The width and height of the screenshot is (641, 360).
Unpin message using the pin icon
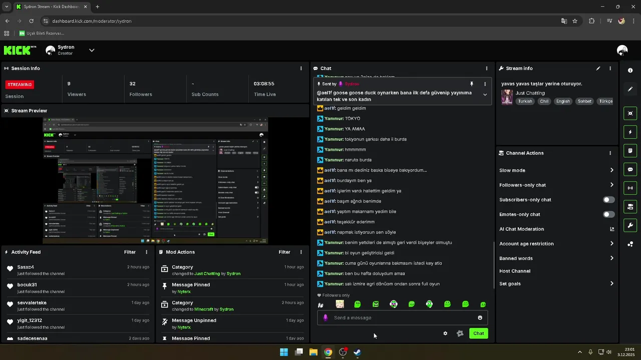(x=471, y=84)
